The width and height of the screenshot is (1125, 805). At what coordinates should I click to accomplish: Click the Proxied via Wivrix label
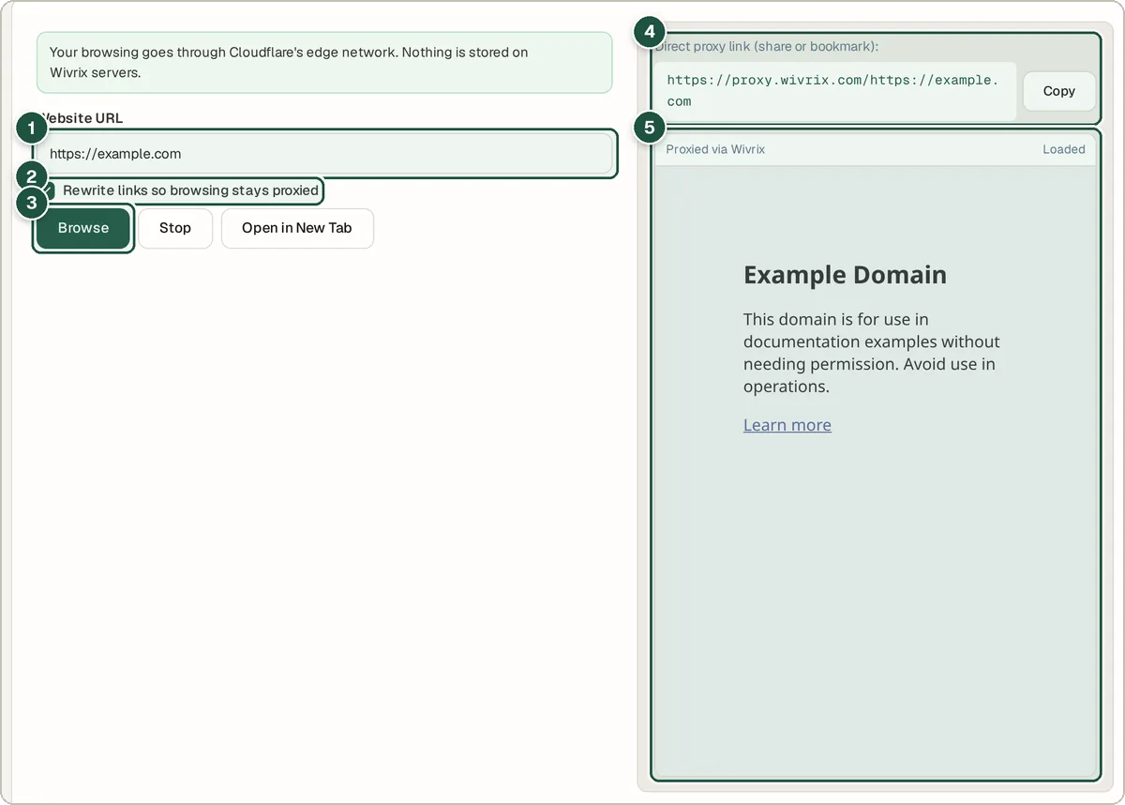pos(715,149)
